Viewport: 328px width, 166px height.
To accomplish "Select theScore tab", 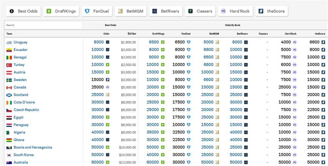I will point(272,11).
